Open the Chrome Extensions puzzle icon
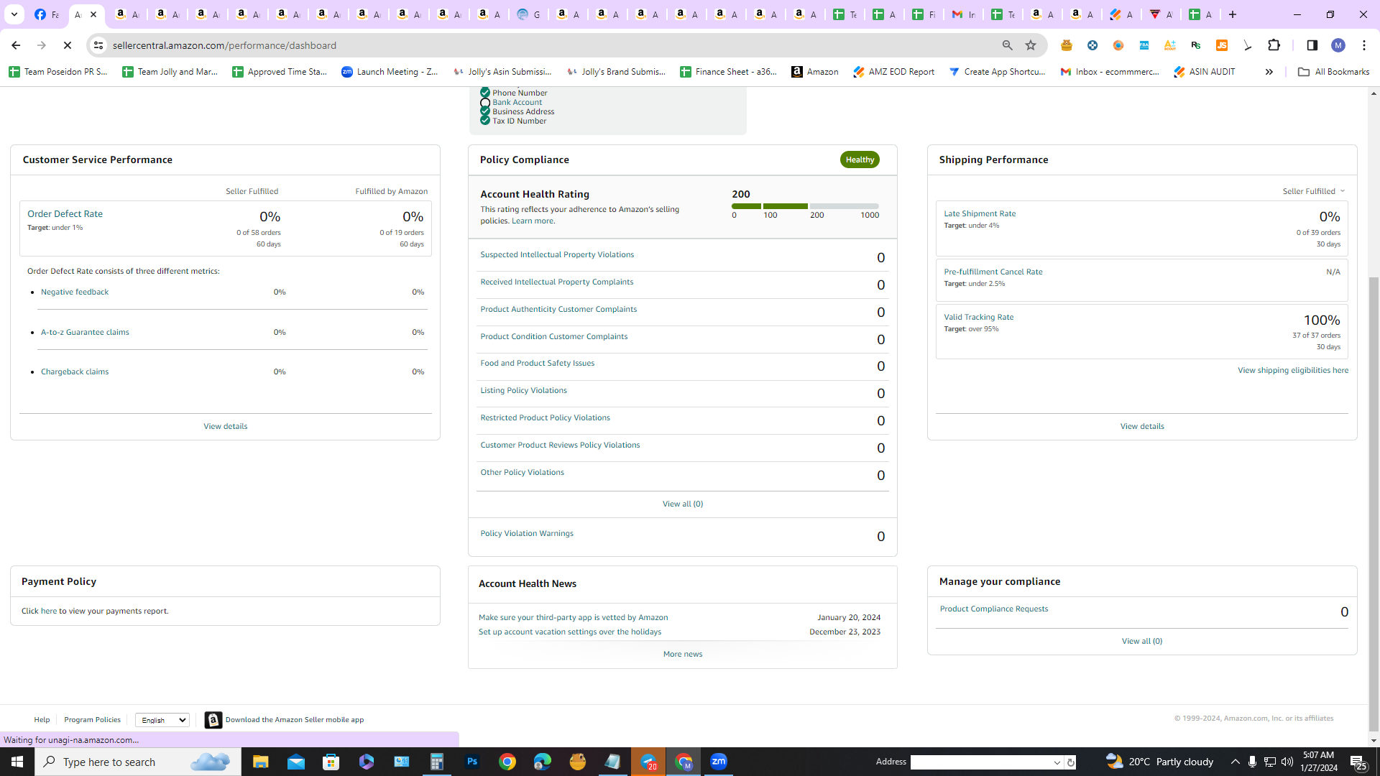The height and width of the screenshot is (776, 1380). coord(1274,45)
